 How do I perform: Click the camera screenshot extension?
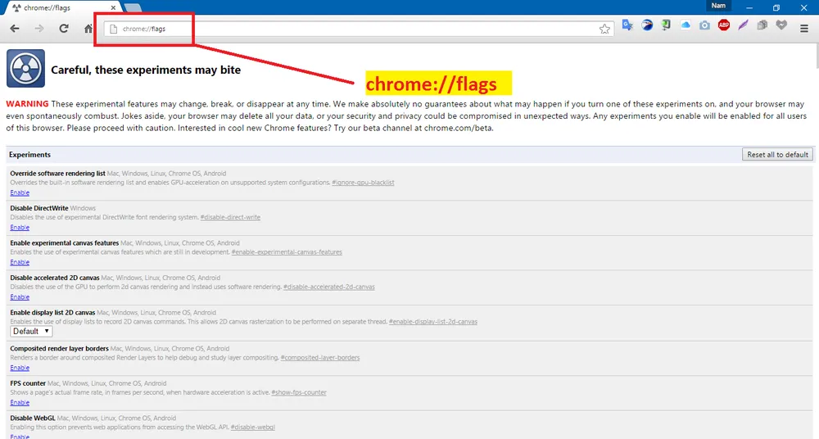tap(704, 25)
